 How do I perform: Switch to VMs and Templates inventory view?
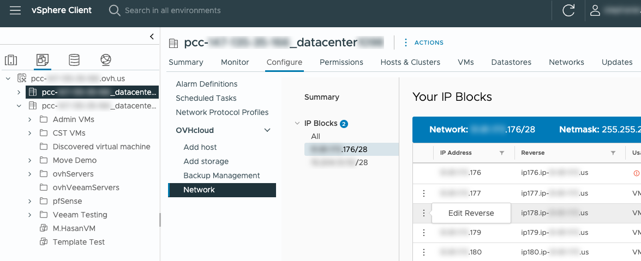point(42,60)
